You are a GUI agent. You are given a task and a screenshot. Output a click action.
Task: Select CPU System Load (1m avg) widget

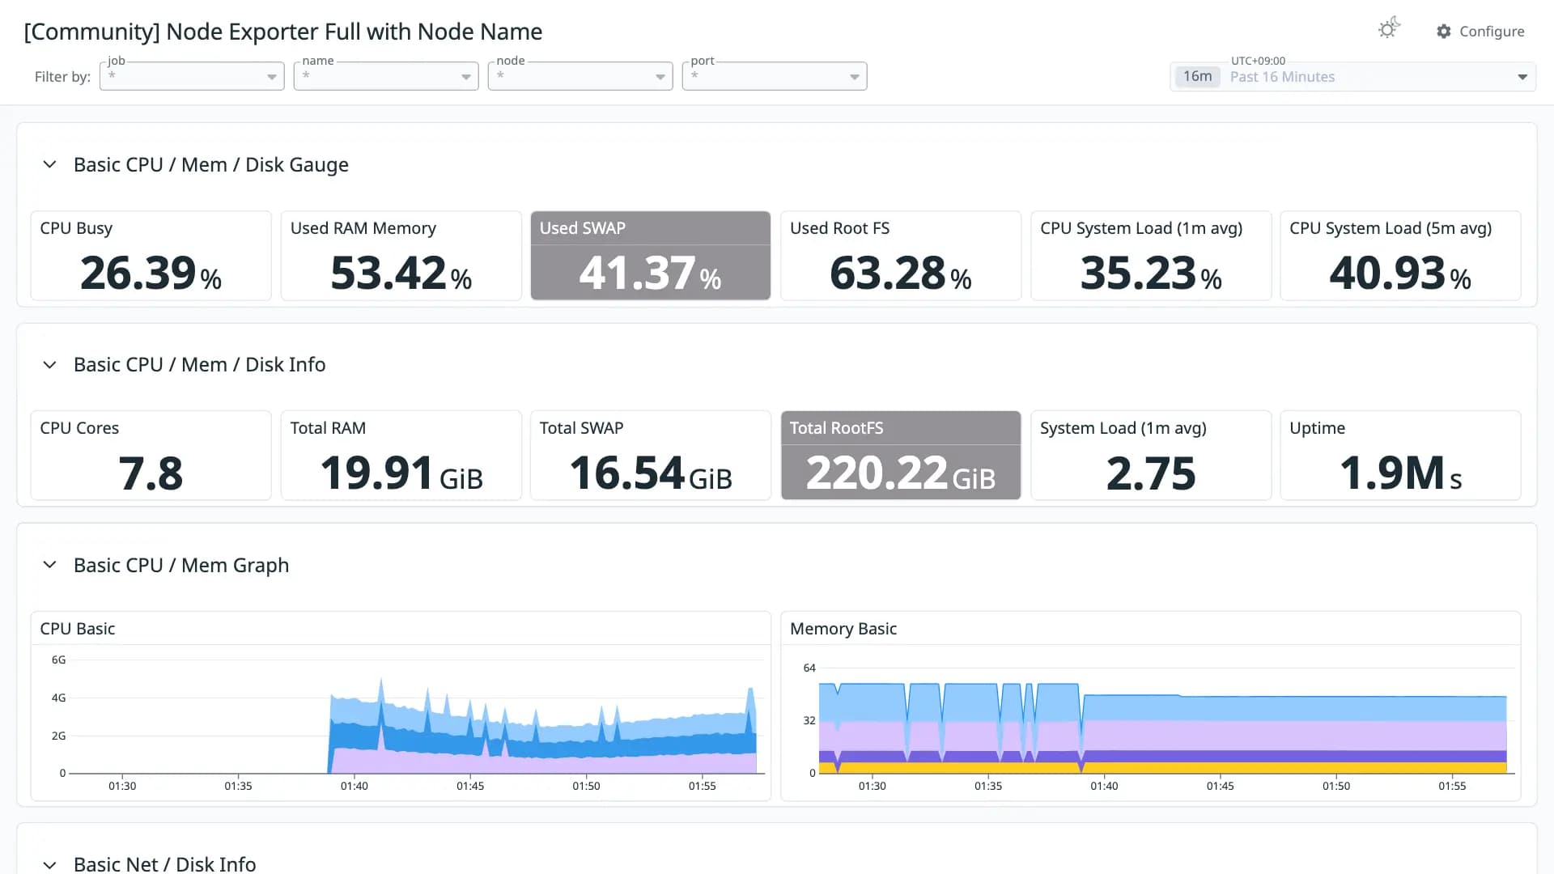(1151, 256)
